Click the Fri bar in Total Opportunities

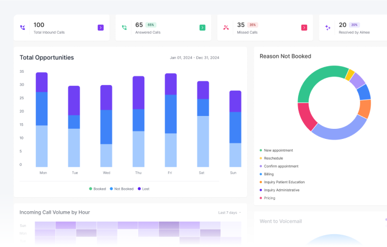click(x=171, y=120)
